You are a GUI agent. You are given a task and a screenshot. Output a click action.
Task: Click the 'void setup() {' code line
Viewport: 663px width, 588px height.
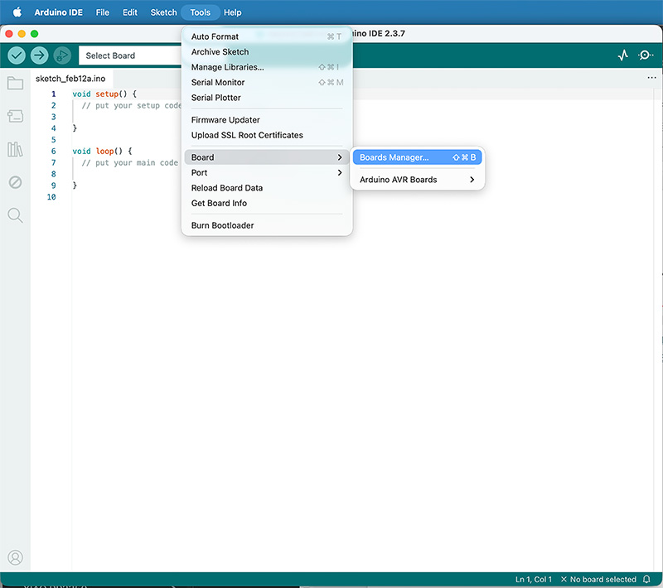point(104,94)
